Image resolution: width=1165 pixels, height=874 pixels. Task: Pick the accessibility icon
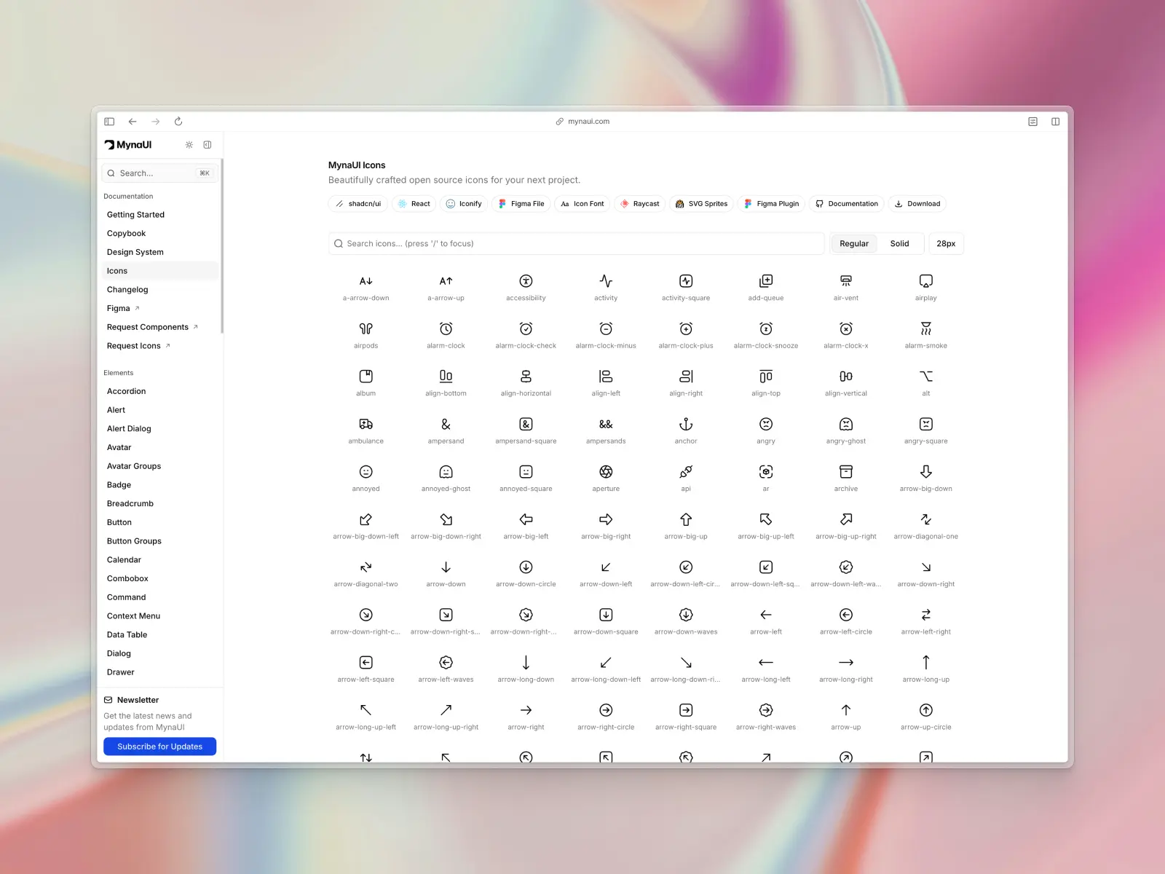click(526, 281)
